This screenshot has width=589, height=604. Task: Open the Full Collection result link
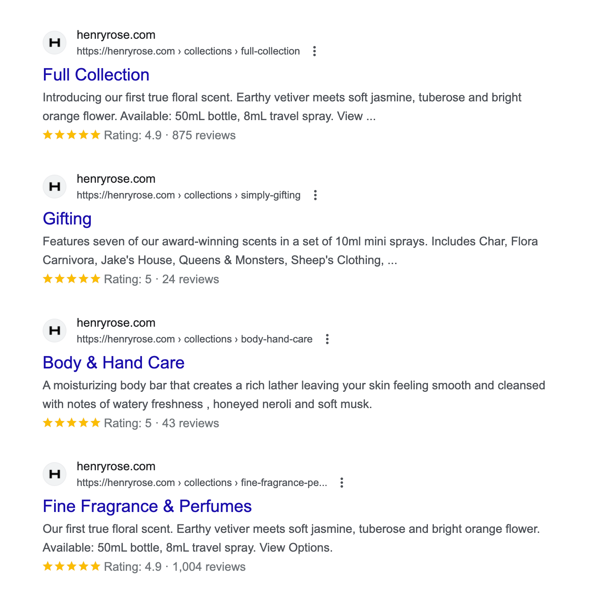96,75
